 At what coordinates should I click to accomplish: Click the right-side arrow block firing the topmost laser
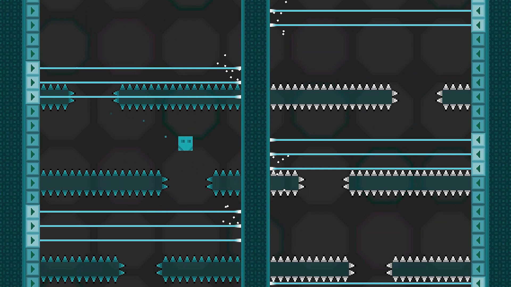coord(478,11)
